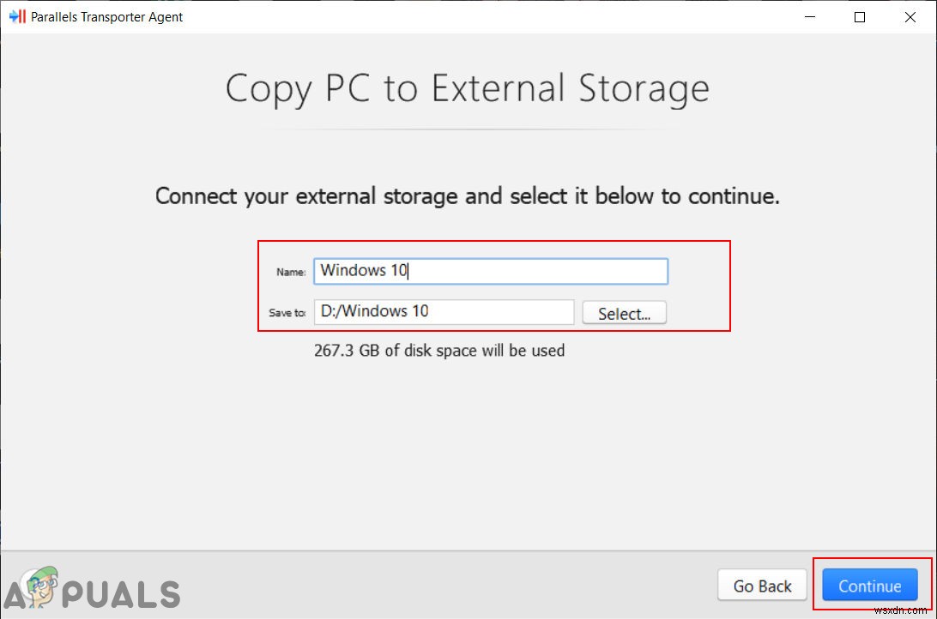Click the red highlighted storage selection box

pos(495,285)
